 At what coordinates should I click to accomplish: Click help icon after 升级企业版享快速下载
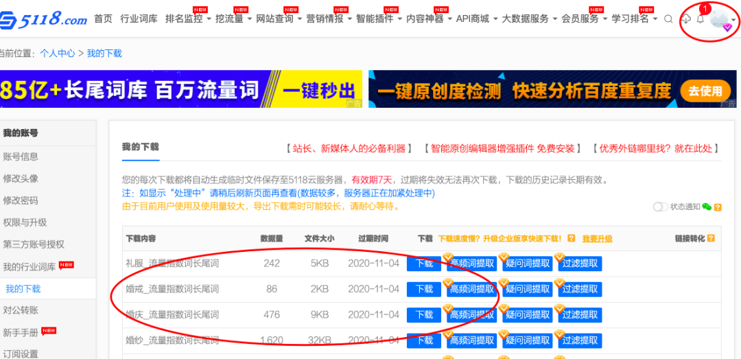pyautogui.click(x=572, y=238)
